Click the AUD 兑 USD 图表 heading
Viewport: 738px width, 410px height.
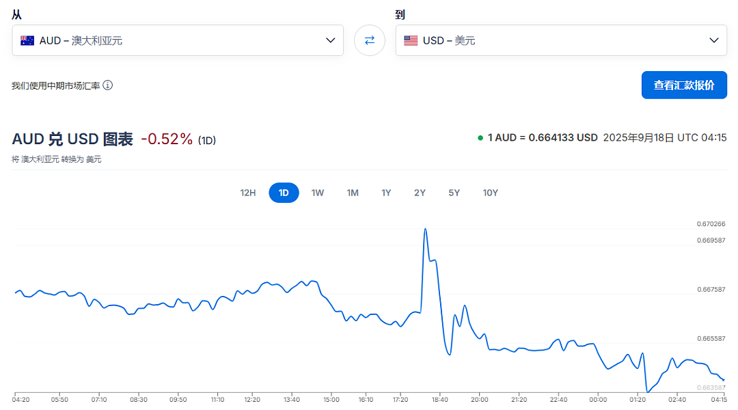pos(72,139)
